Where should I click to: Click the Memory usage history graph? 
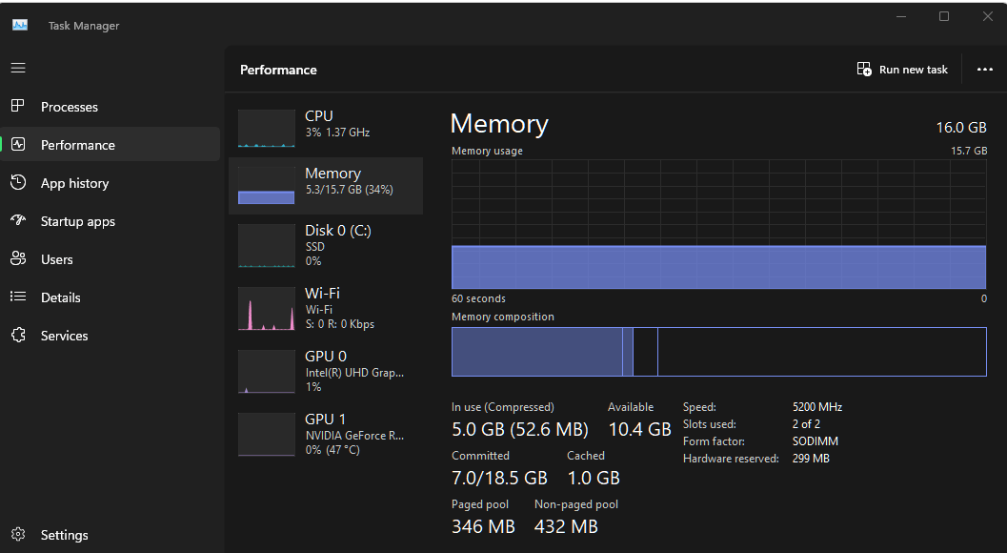pyautogui.click(x=718, y=224)
